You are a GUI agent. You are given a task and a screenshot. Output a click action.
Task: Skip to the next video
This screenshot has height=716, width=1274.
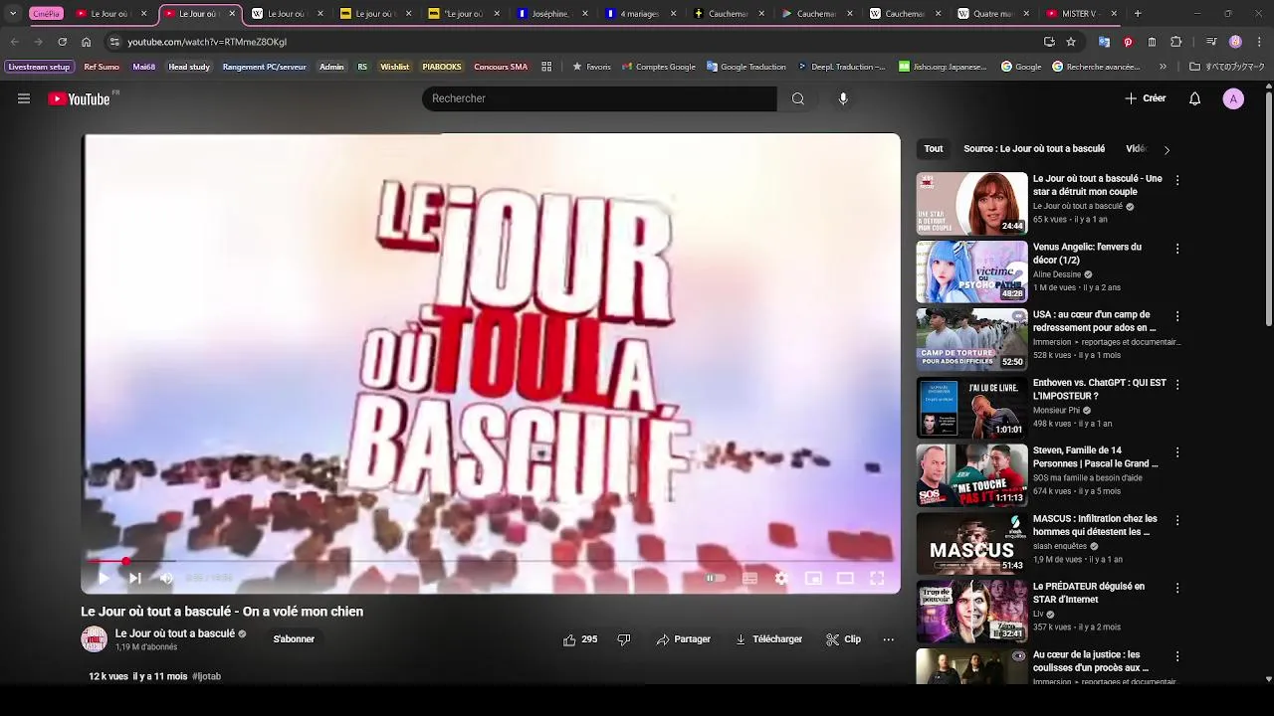click(135, 578)
